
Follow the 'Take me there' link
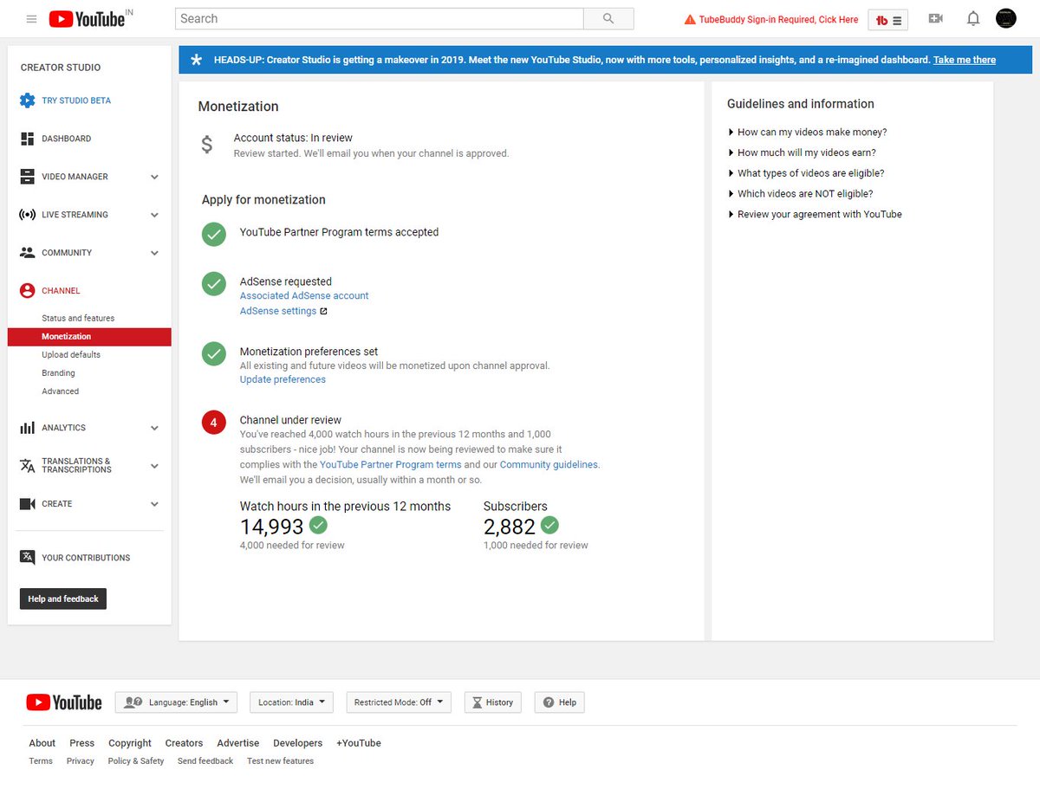[x=965, y=60]
